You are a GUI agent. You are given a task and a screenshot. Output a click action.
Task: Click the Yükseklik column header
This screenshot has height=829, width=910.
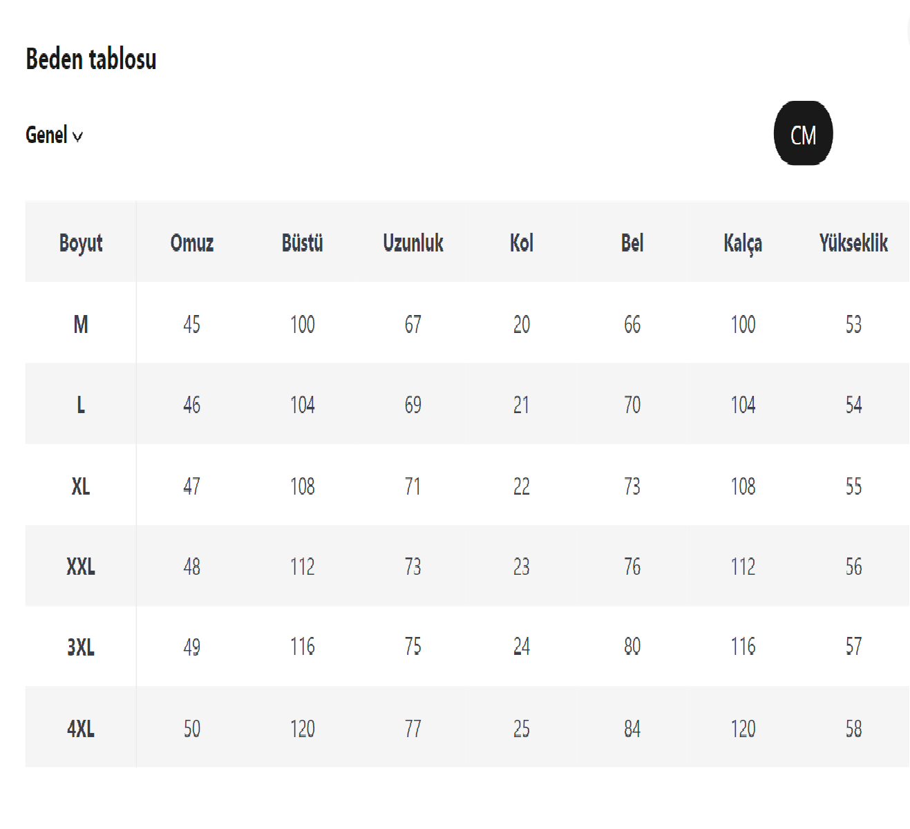853,243
